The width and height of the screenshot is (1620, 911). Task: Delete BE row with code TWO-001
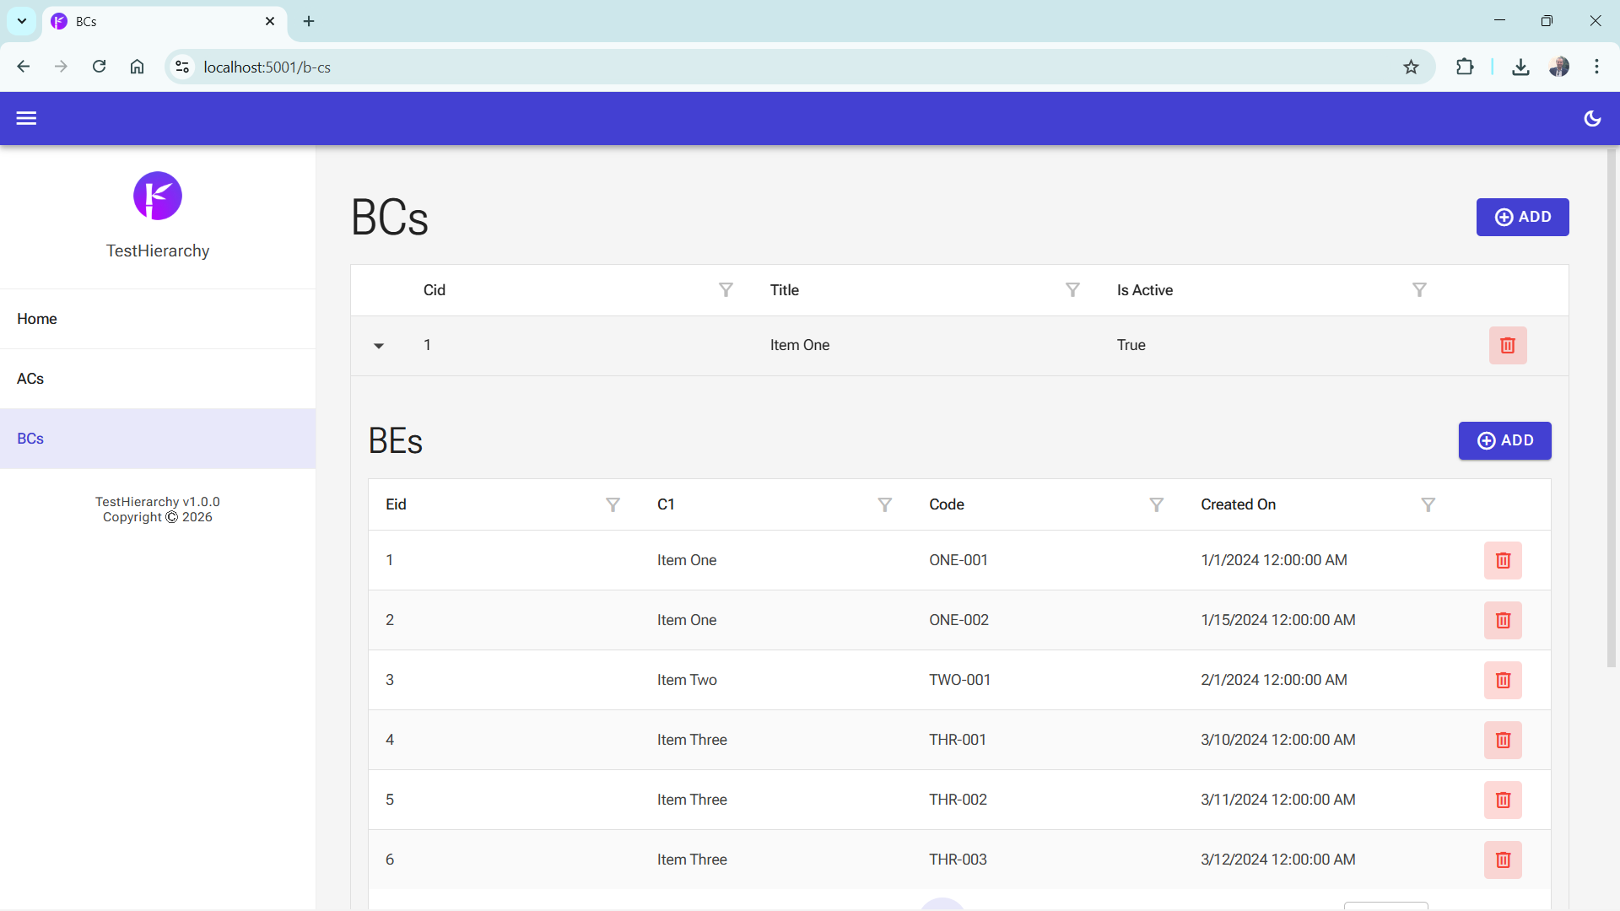[1502, 680]
